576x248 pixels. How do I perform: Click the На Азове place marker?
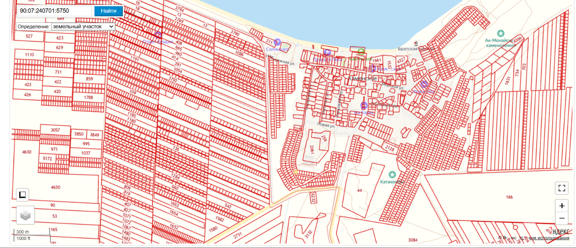[364, 105]
